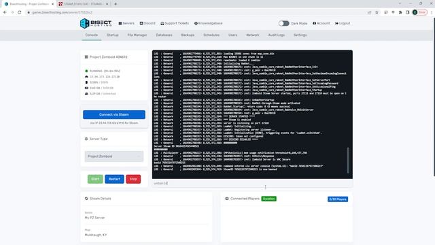Click the red Stop button
The image size is (435, 245).
coord(133,179)
